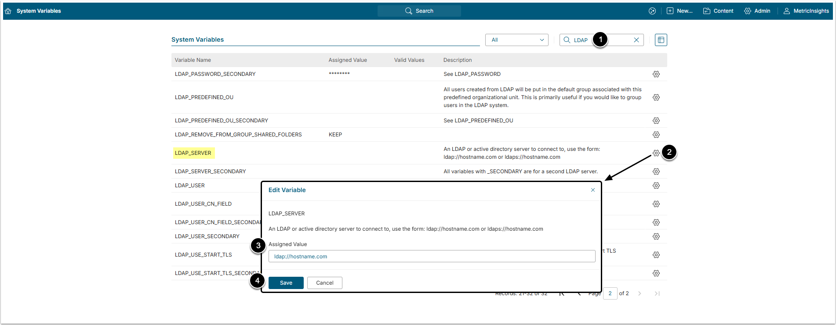
Task: Clear the LDAP search filter text
Action: [x=636, y=40]
